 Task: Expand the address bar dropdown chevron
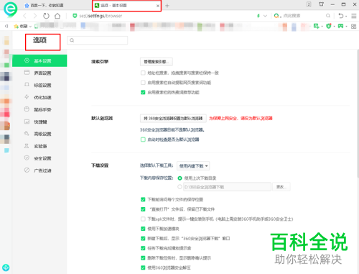[x=265, y=16]
